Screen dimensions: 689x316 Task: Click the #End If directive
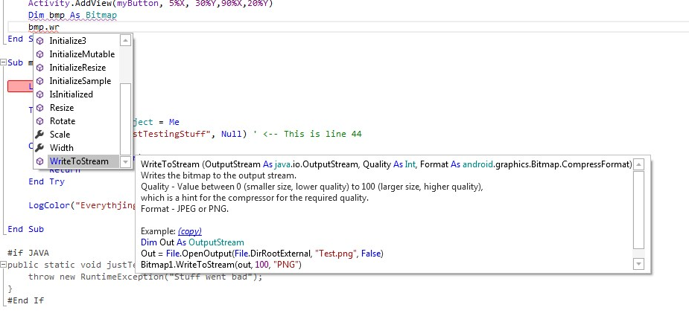click(25, 300)
